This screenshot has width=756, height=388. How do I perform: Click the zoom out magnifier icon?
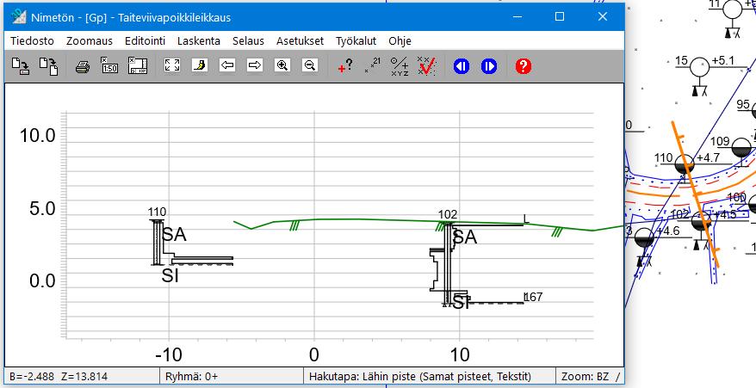(310, 65)
